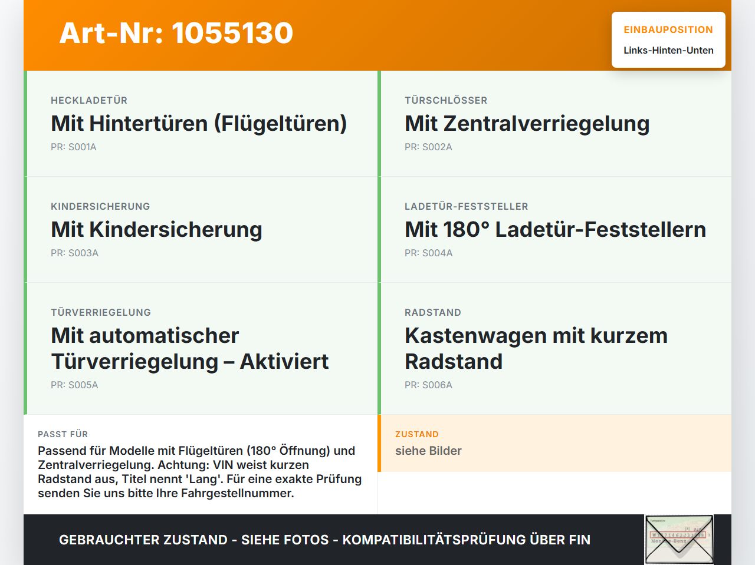The height and width of the screenshot is (565, 755).
Task: Click the Heckladetür label
Action: 89,100
